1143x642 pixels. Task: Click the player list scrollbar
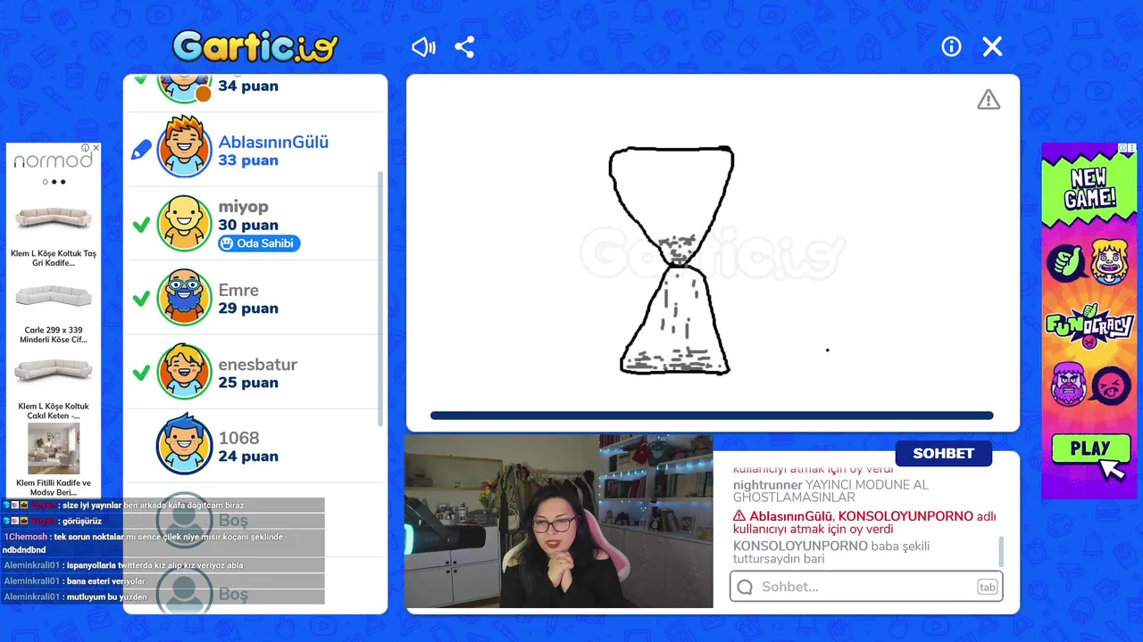coord(380,299)
